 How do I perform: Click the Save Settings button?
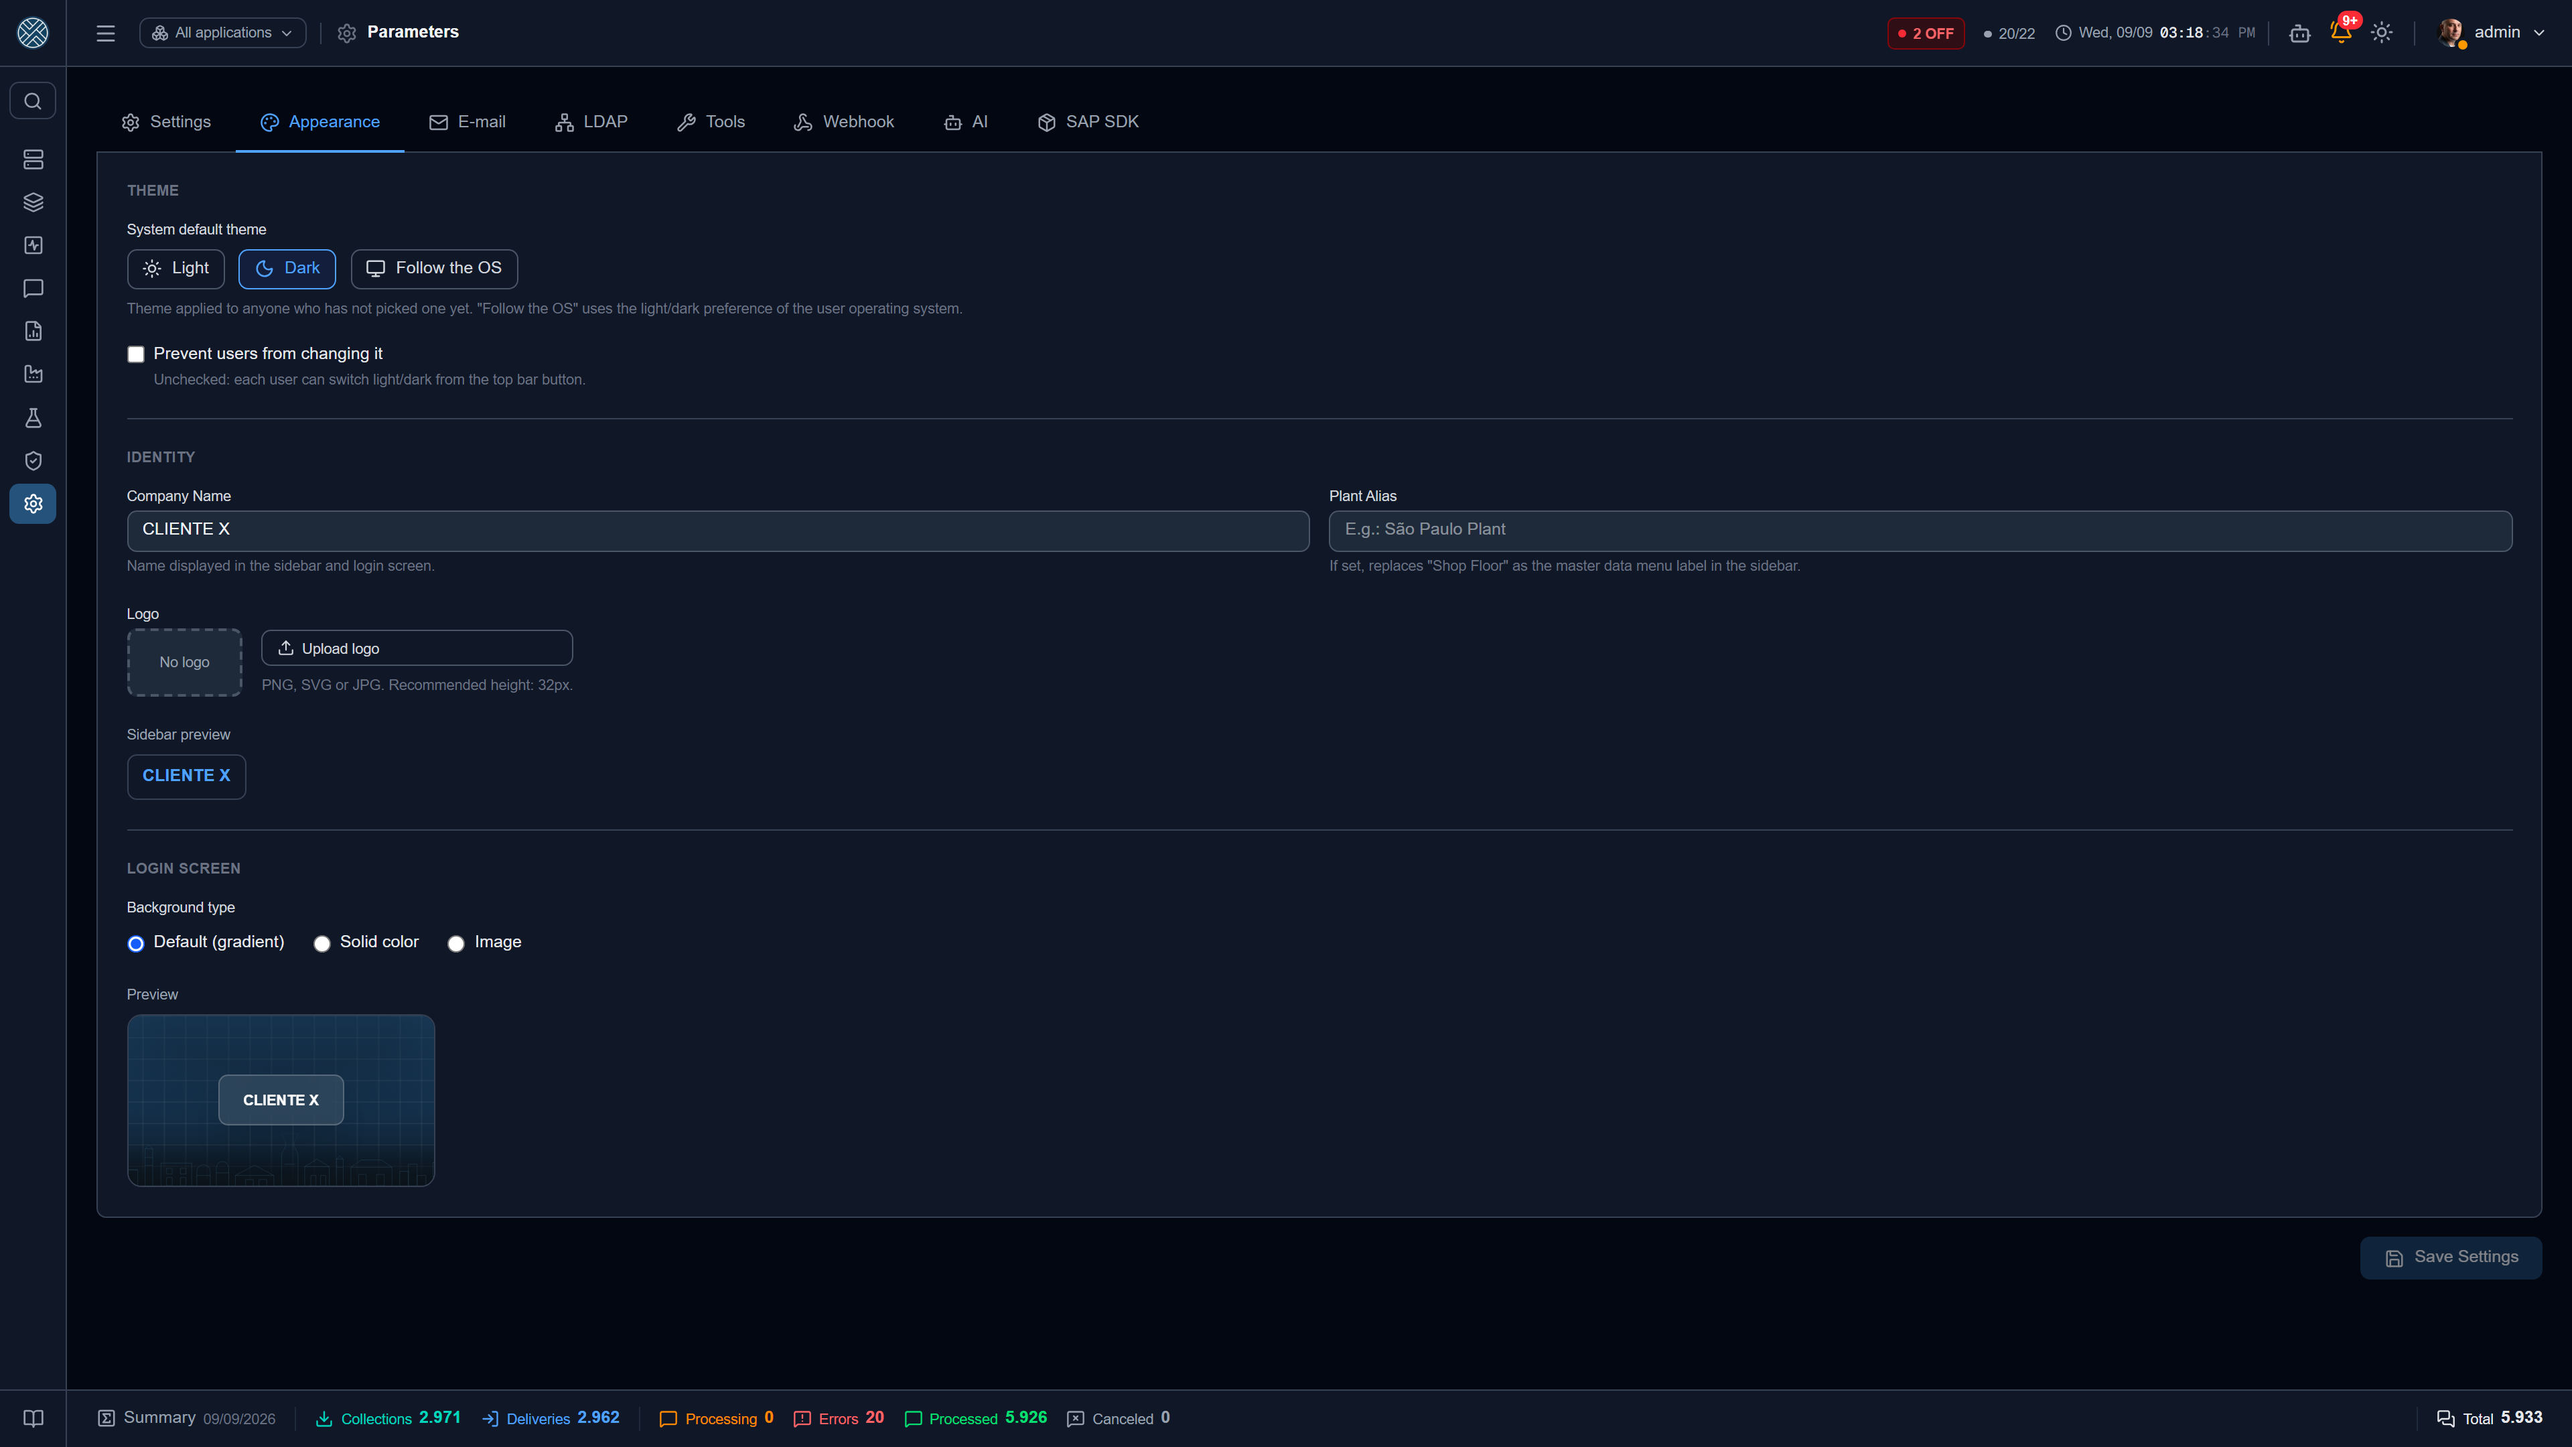(2451, 1258)
